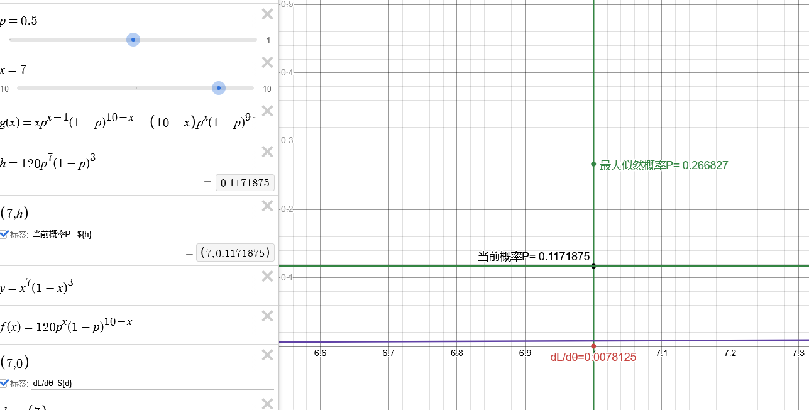Click the p slider handle
Viewport: 809px width, 410px height.
pyautogui.click(x=133, y=40)
